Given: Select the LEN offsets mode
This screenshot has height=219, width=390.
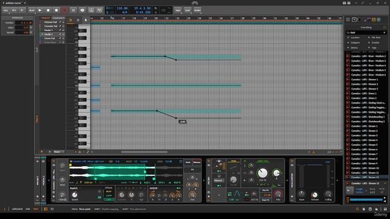Looking at the screenshot, I should (x=108, y=200).
